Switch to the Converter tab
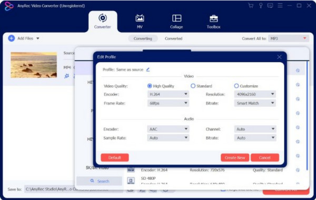The width and height of the screenshot is (316, 200). (x=103, y=22)
